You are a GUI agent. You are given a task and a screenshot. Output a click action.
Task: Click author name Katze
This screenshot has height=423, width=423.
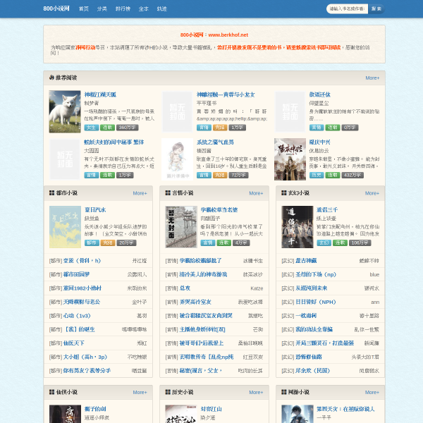click(257, 288)
